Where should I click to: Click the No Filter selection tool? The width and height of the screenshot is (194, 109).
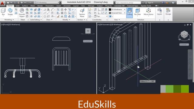coord(137,12)
